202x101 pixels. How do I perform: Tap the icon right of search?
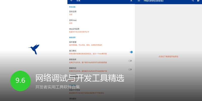tap(198, 1)
